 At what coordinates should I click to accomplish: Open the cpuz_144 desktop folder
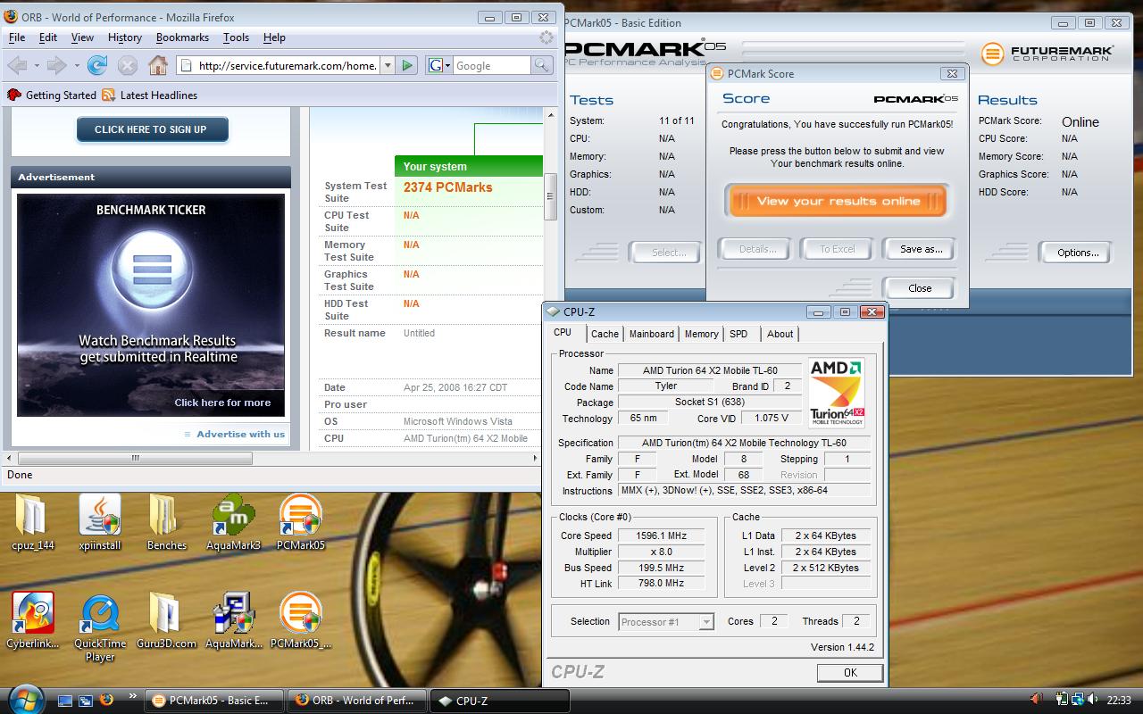point(32,523)
